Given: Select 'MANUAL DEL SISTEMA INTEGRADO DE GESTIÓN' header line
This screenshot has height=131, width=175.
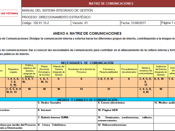Looking at the screenshot, I should tap(57, 10).
